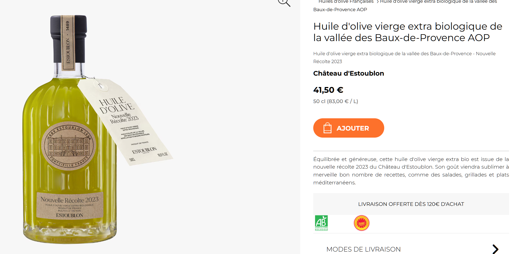
Task: Click the Nouvelle Récolte 2023 subtitle text
Action: pyautogui.click(x=404, y=57)
